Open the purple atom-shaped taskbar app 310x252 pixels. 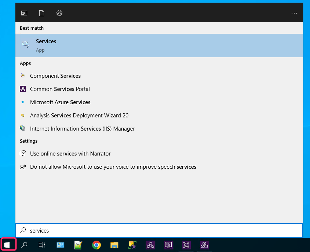tap(186, 245)
